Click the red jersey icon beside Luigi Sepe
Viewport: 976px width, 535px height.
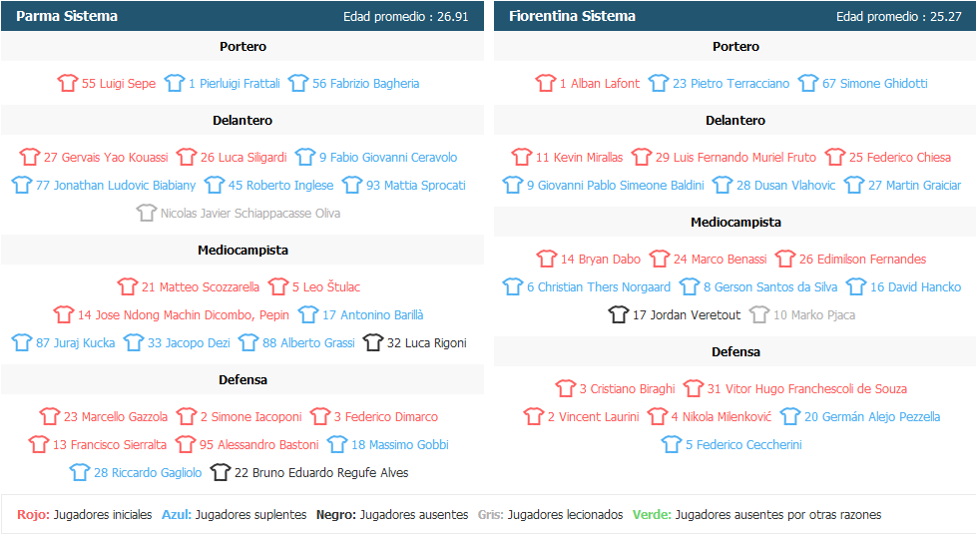[68, 84]
